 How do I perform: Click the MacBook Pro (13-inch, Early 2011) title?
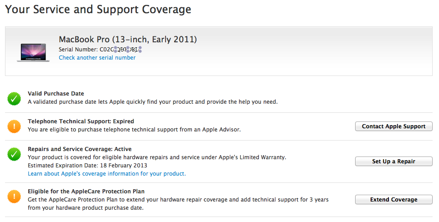(x=128, y=39)
